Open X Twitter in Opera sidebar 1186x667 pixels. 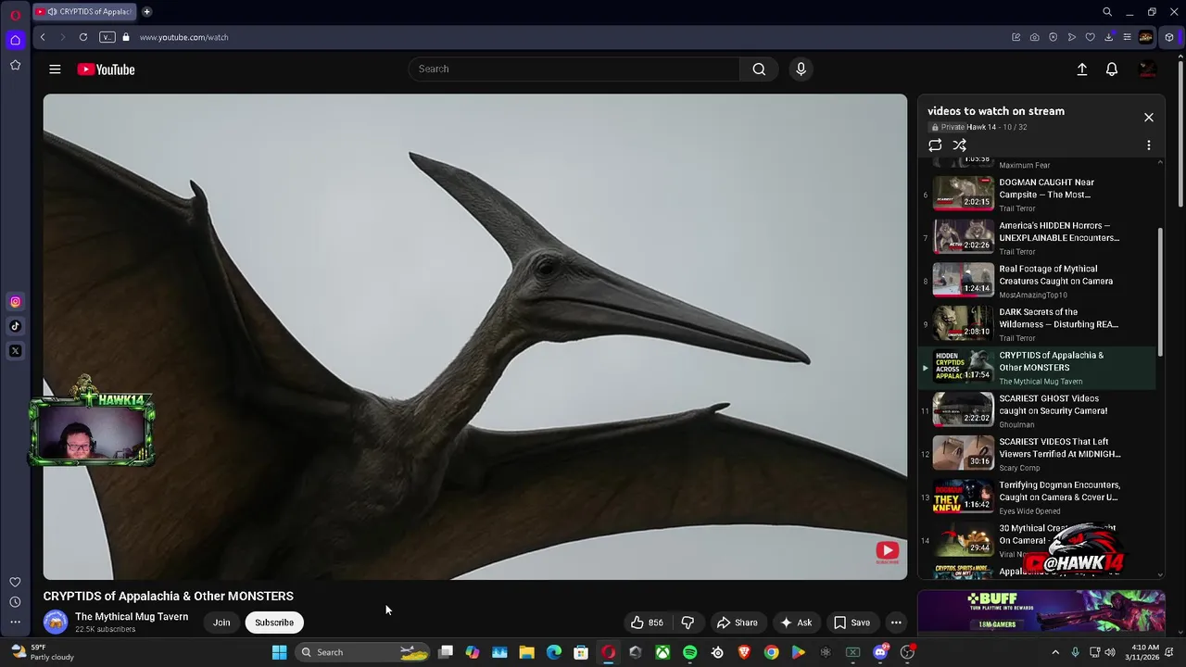point(15,351)
